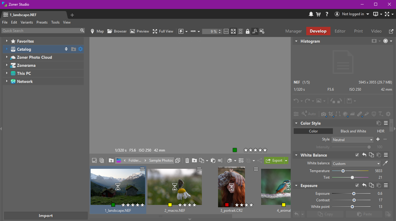Open the notifications bell
The height and width of the screenshot is (221, 396).
point(311,14)
